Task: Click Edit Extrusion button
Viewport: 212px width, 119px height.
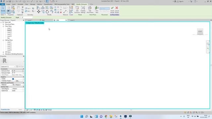Action: pos(77,10)
